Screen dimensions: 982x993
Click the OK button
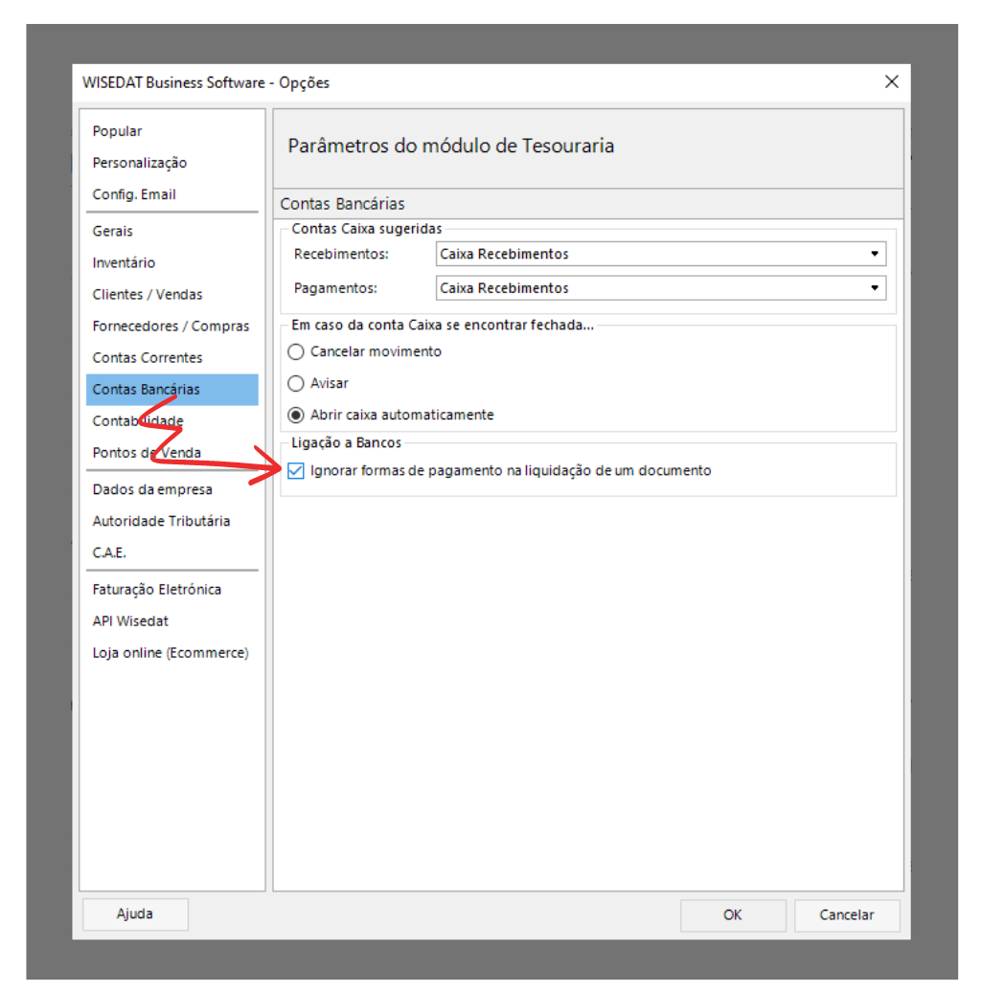point(732,914)
